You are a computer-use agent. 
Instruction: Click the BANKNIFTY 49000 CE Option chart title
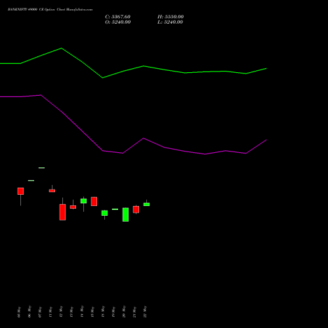coord(50,10)
